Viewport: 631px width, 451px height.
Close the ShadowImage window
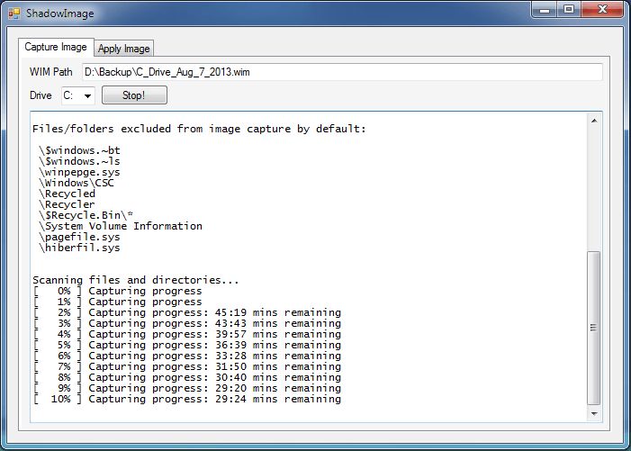tap(600, 10)
